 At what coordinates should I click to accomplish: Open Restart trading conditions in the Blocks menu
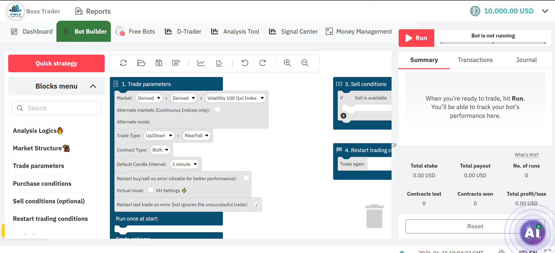(56, 219)
